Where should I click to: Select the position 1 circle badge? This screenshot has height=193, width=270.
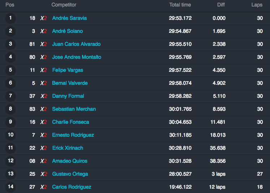10,18
